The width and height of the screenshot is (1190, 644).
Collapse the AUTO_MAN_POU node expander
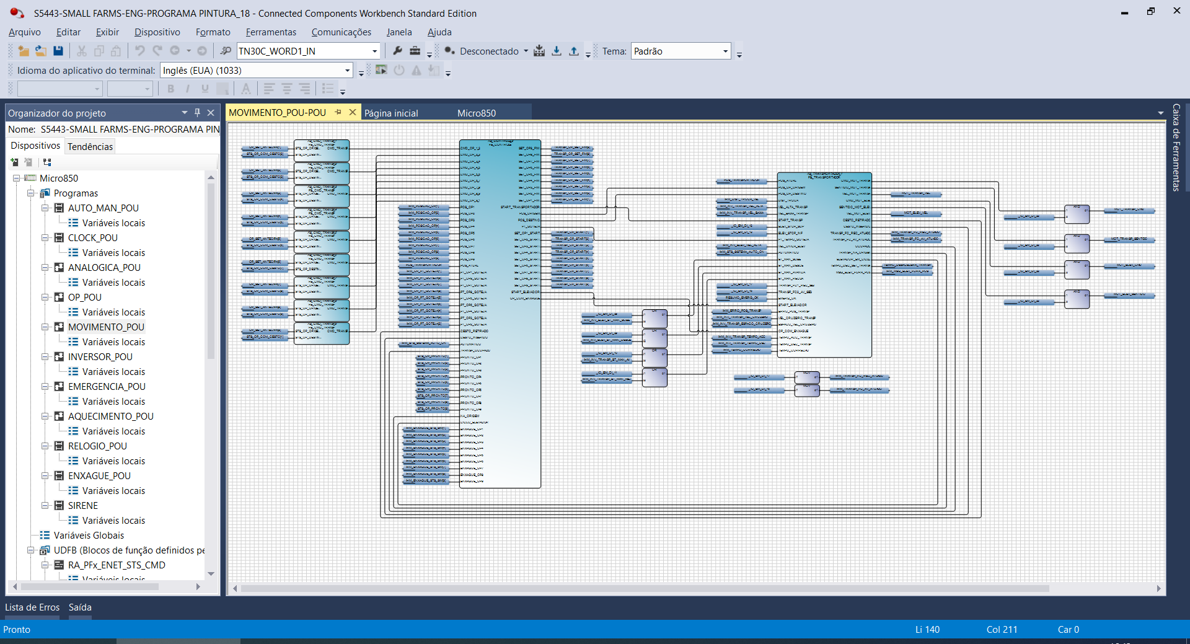click(45, 208)
